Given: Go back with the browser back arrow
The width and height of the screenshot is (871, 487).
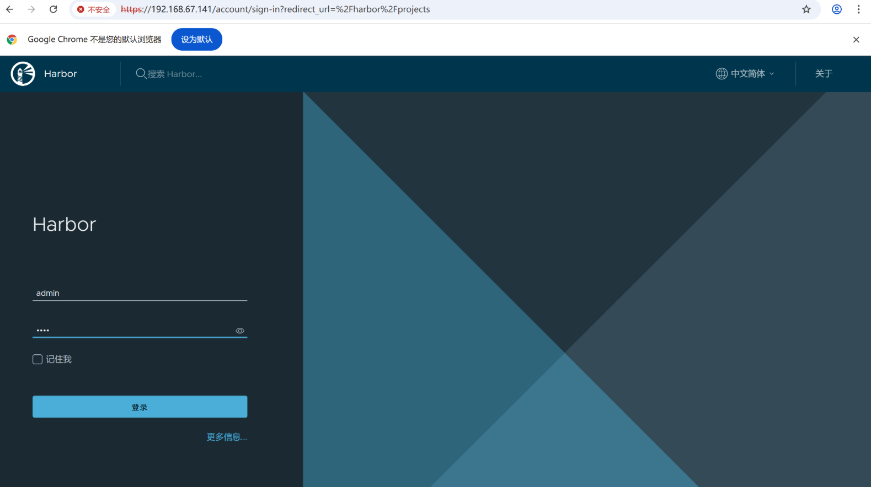Looking at the screenshot, I should [x=10, y=9].
